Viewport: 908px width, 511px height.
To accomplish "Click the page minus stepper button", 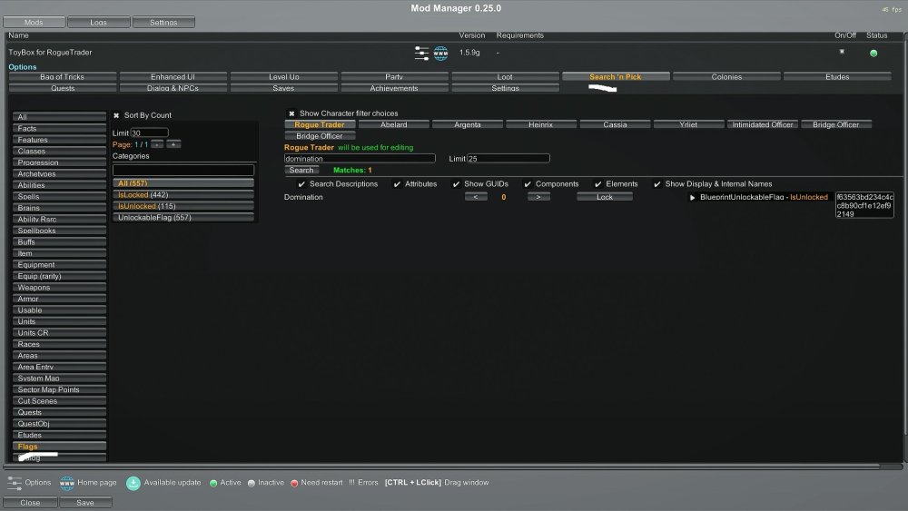I will click(157, 144).
